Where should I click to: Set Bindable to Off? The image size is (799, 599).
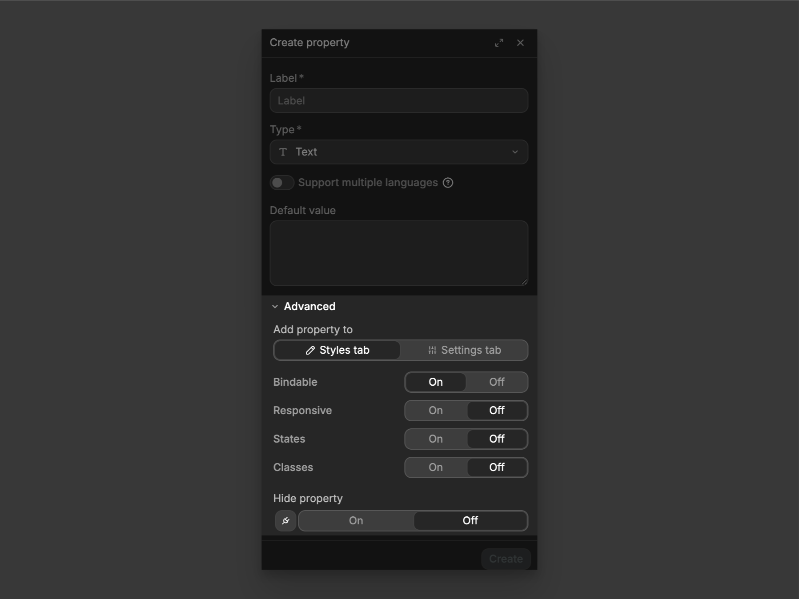click(497, 382)
